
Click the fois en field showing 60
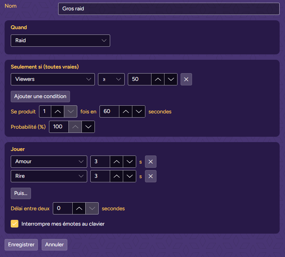[x=109, y=111]
